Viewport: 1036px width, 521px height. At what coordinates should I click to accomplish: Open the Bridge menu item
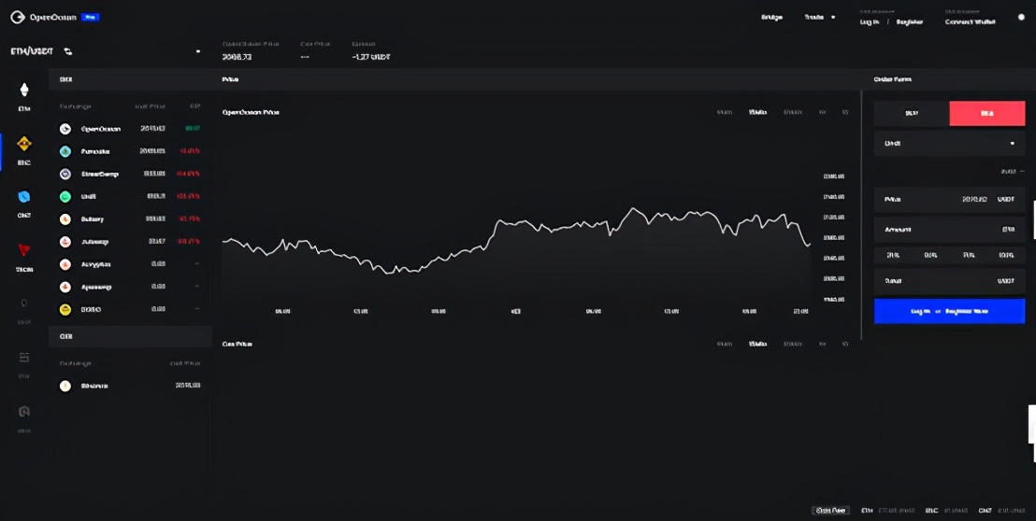771,18
